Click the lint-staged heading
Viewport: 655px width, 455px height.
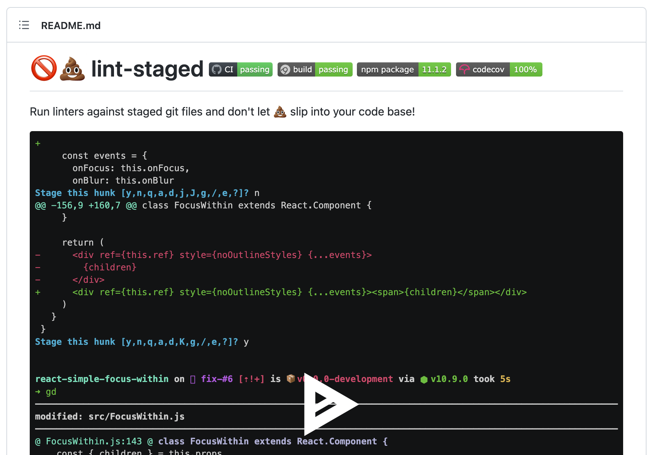coord(147,69)
